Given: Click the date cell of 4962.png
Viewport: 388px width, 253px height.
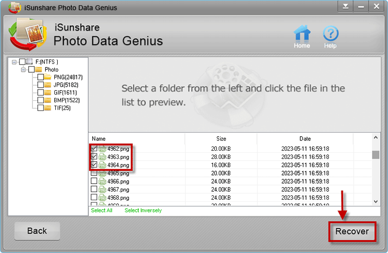Looking at the screenshot, I should (x=305, y=149).
